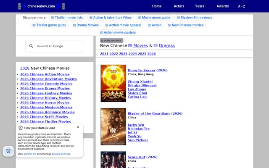Image resolution: width=269 pixels, height=168 pixels.
Task: Open the Scare Out title link
Action: [136, 157]
